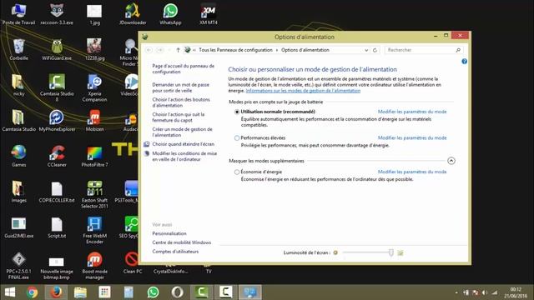Select the 12238.jpg desktop thumbnail
Image resolution: width=534 pixels, height=300 pixels.
pos(94,50)
